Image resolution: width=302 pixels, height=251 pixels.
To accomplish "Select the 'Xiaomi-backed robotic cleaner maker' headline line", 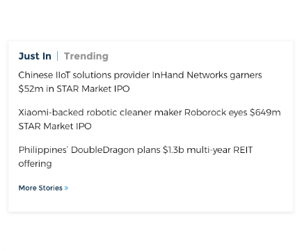I will click(100, 113).
